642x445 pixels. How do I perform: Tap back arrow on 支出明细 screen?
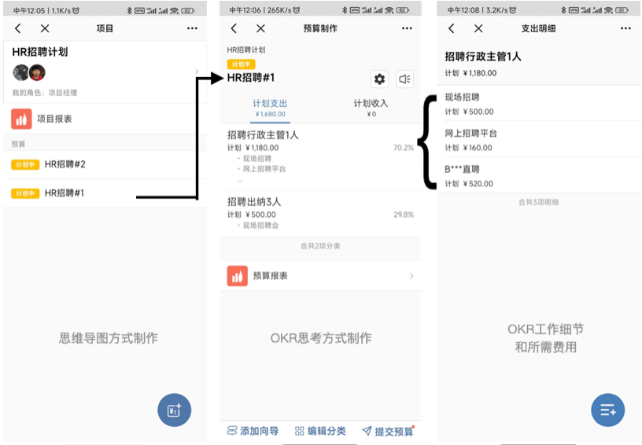coord(451,28)
